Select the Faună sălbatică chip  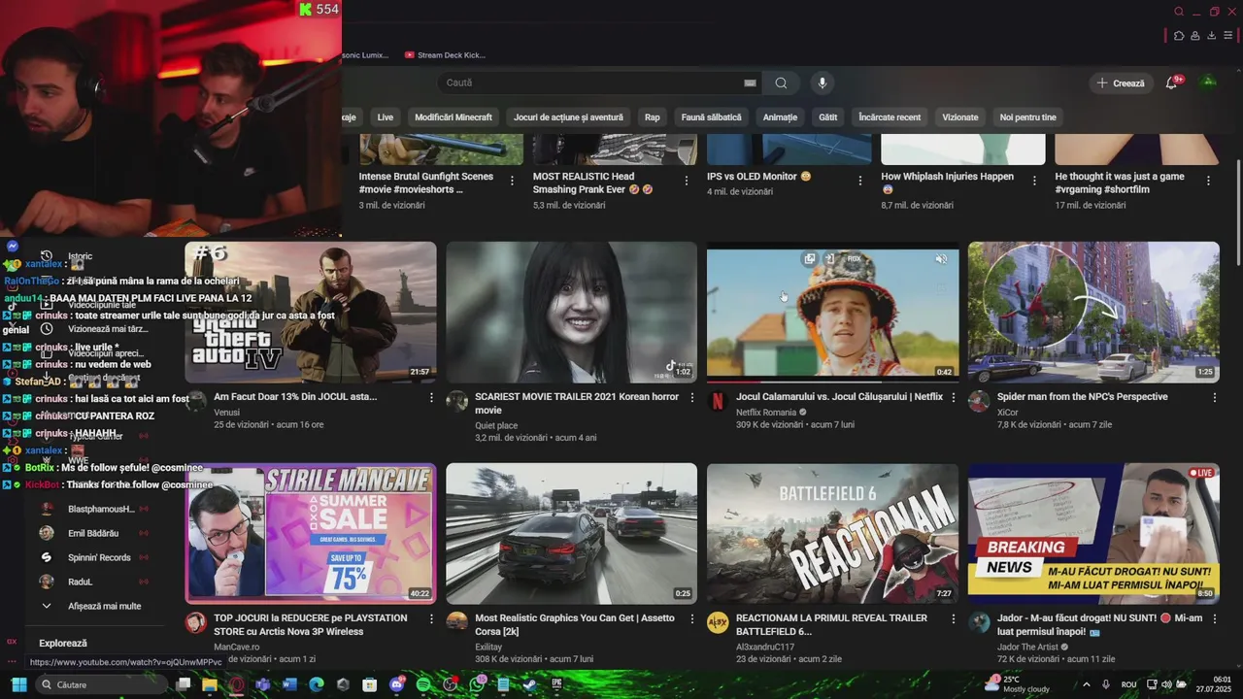point(711,117)
